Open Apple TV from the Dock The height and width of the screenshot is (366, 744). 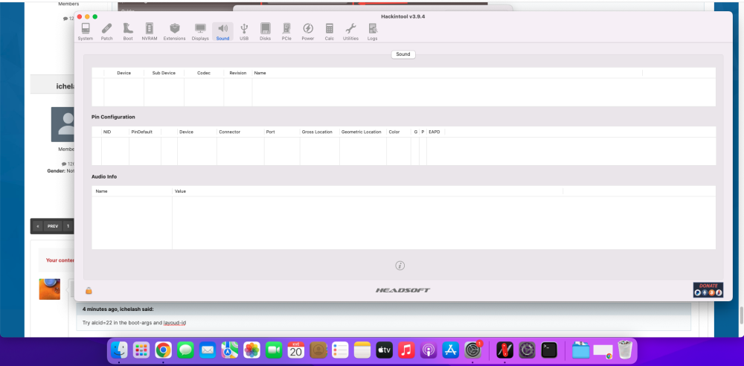pos(385,350)
